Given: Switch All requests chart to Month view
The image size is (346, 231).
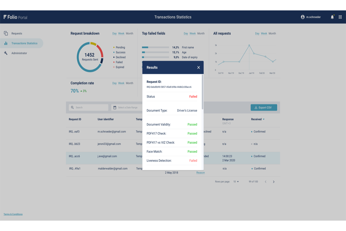Looking at the screenshot, I should click(x=272, y=33).
